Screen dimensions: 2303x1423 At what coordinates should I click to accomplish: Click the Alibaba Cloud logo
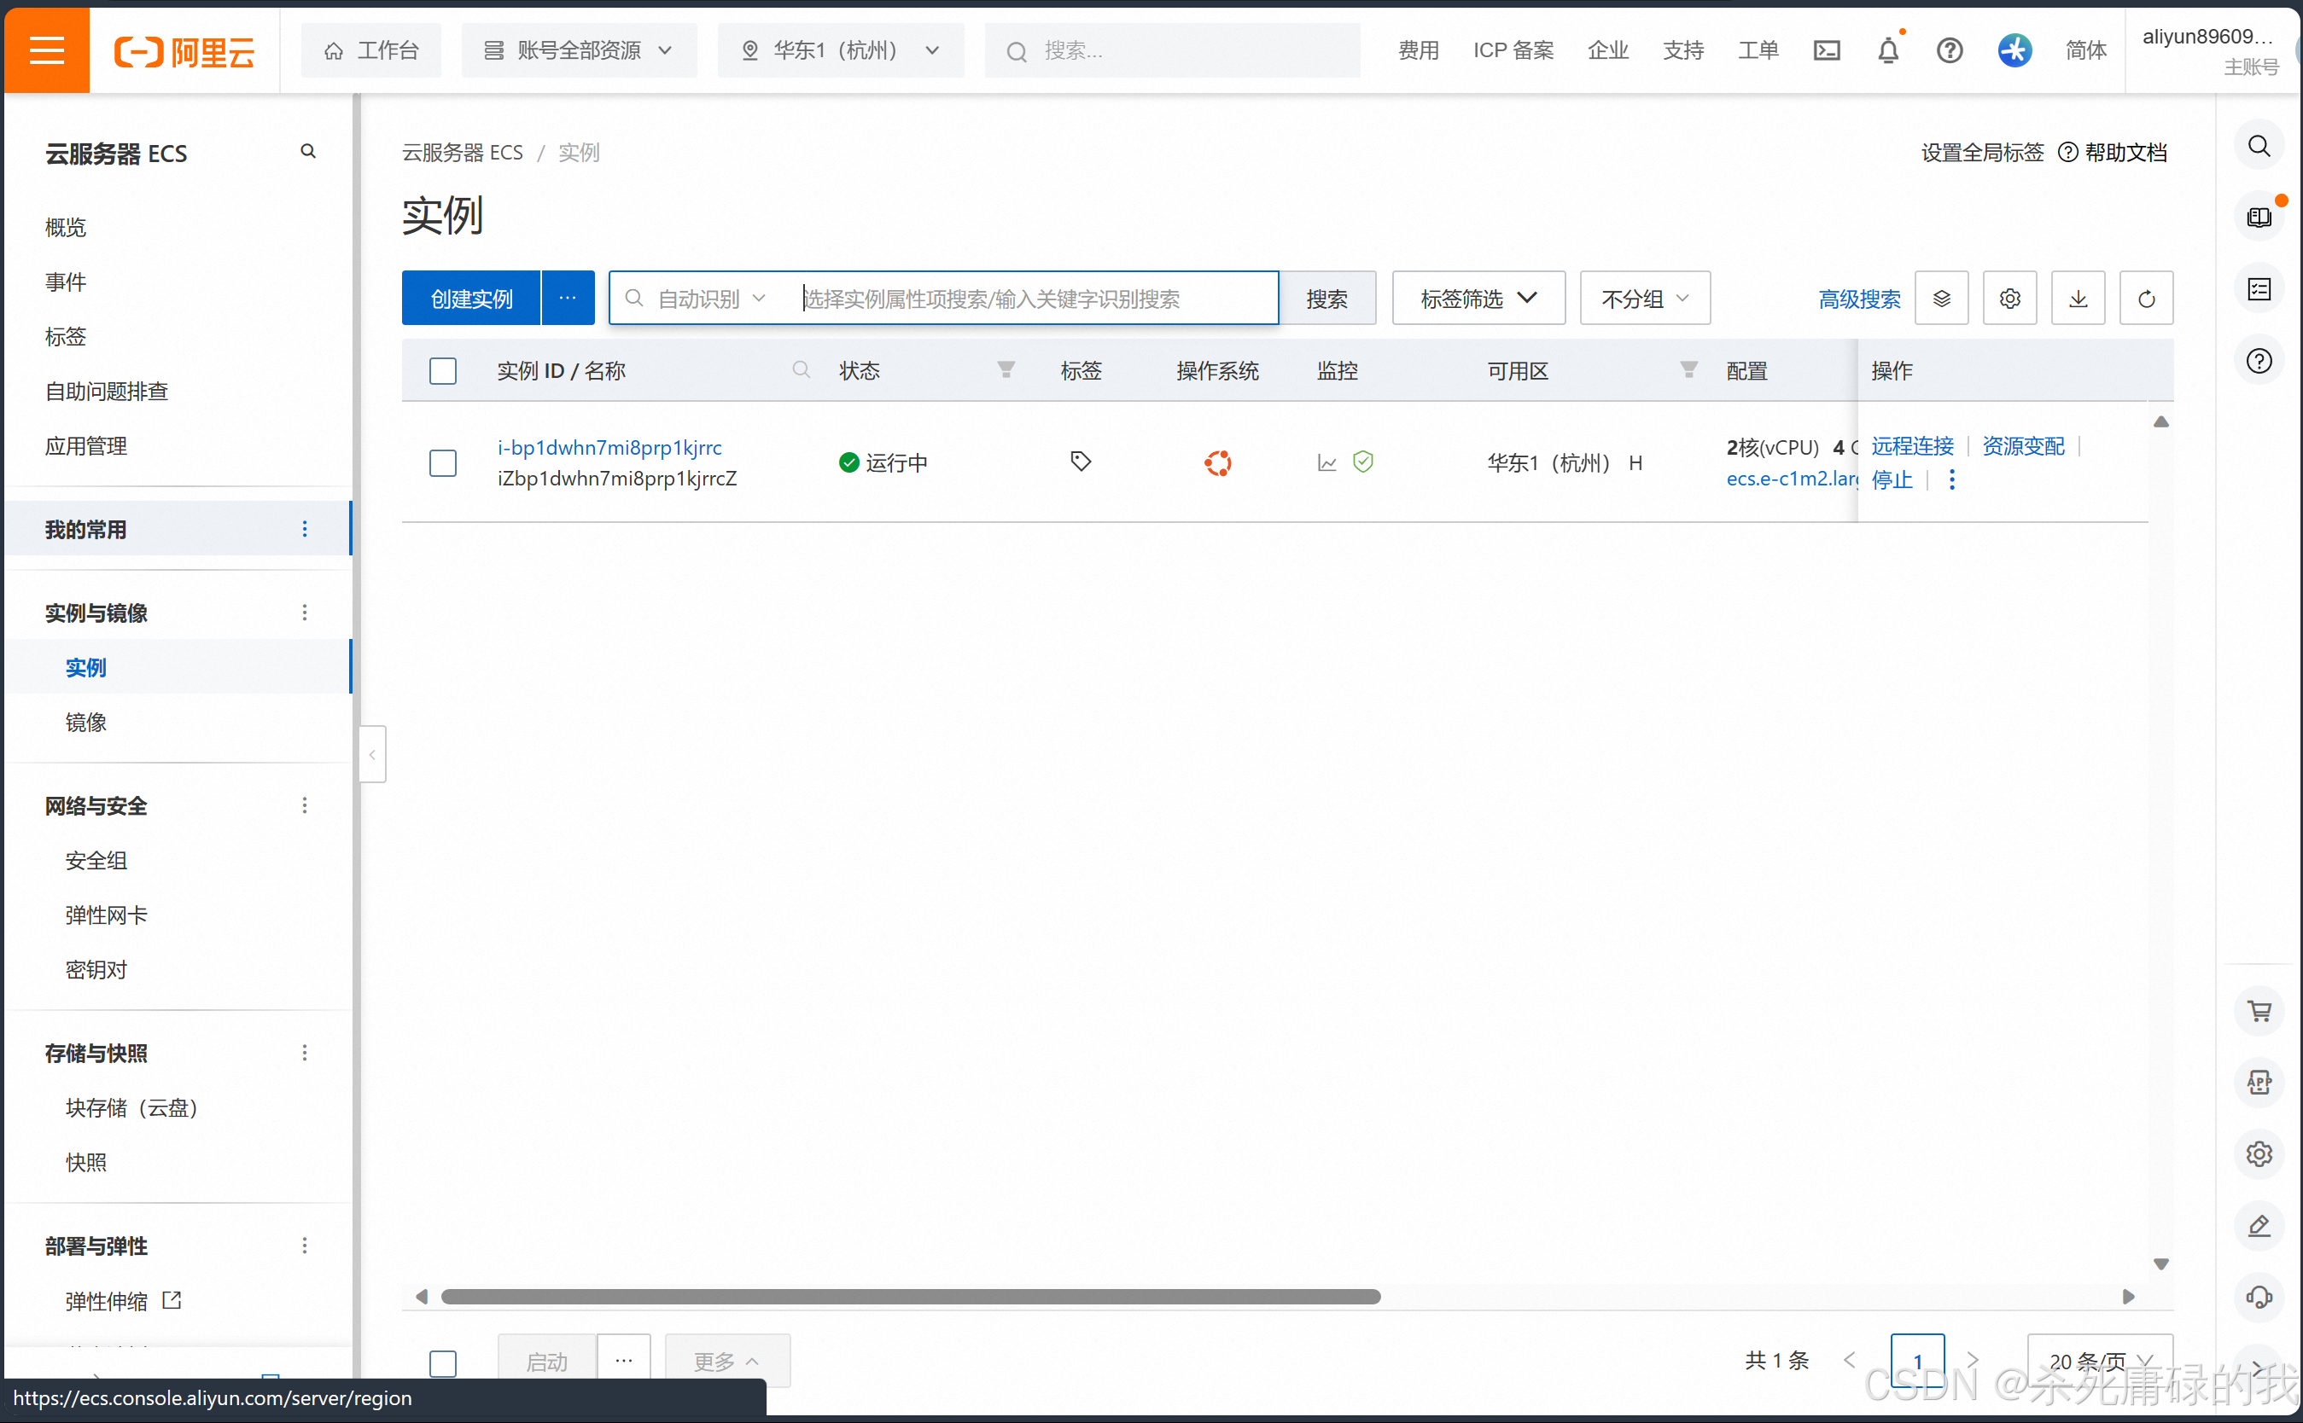click(184, 51)
